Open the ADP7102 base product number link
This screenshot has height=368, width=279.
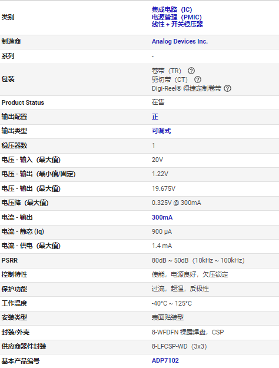[x=165, y=360]
